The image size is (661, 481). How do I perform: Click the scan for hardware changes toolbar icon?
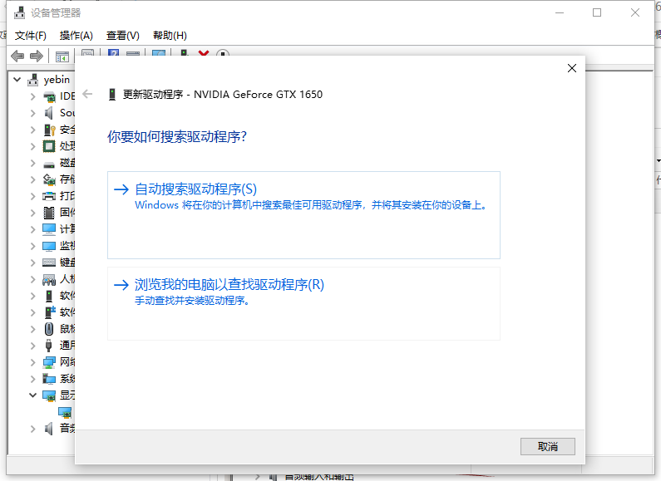(x=159, y=53)
